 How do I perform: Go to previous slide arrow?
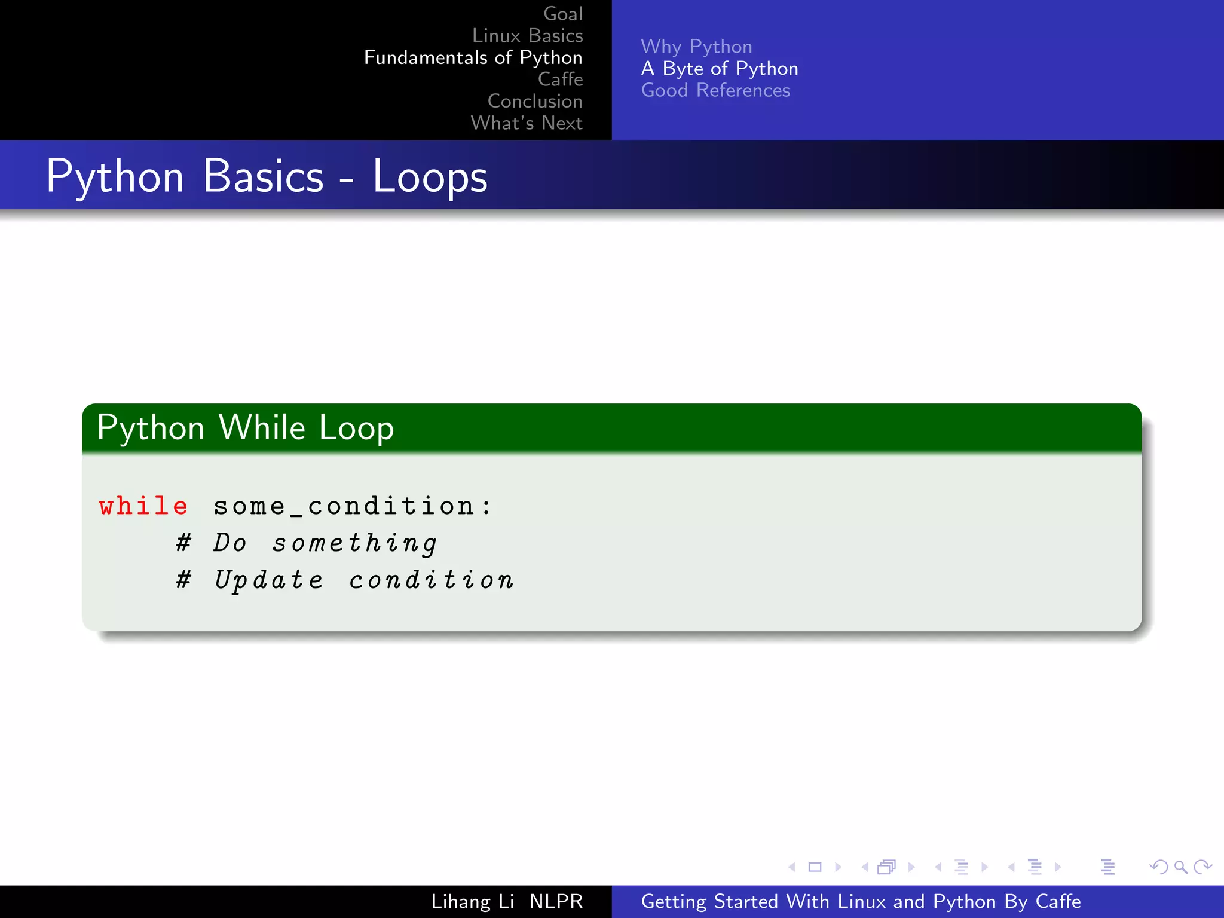792,867
